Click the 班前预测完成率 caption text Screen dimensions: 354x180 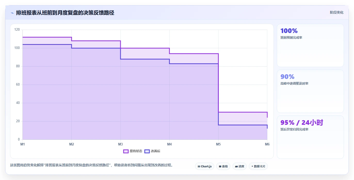[291, 38]
